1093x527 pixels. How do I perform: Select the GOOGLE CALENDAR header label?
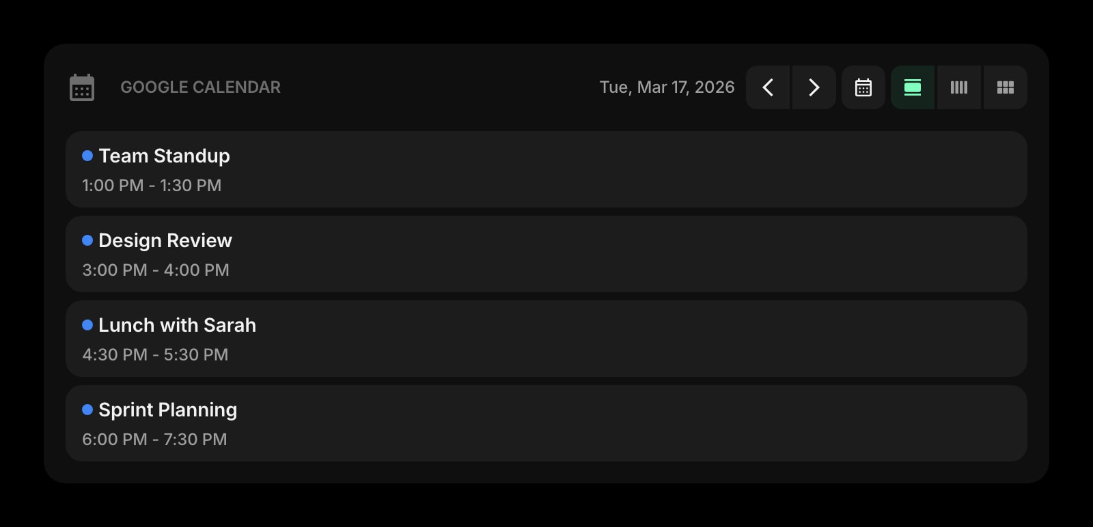[x=201, y=87]
